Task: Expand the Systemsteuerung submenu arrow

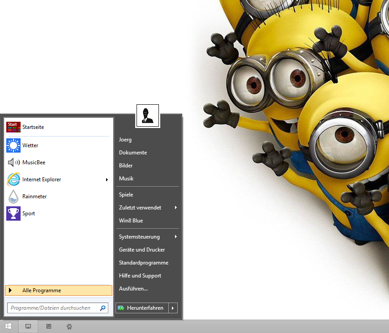Action: [x=175, y=236]
